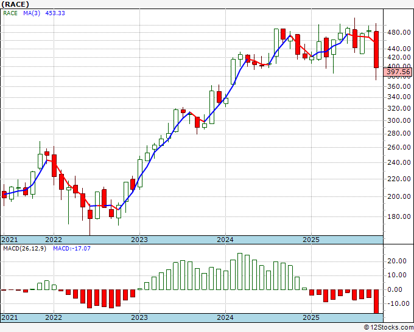Click 2024 on the MACD timeline

tap(225, 317)
